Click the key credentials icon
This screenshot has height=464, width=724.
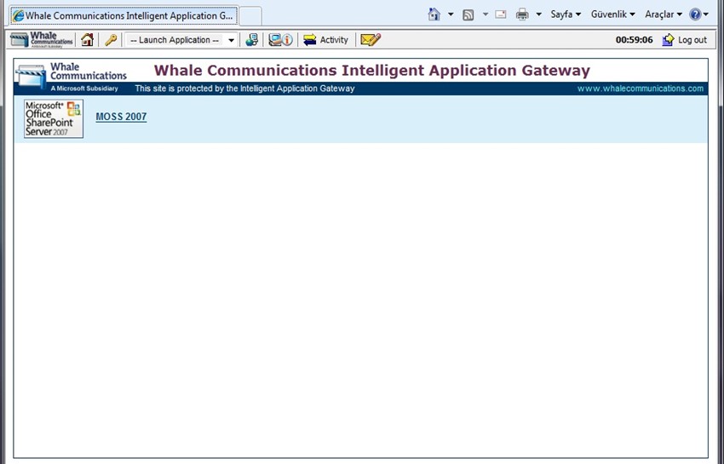(111, 40)
